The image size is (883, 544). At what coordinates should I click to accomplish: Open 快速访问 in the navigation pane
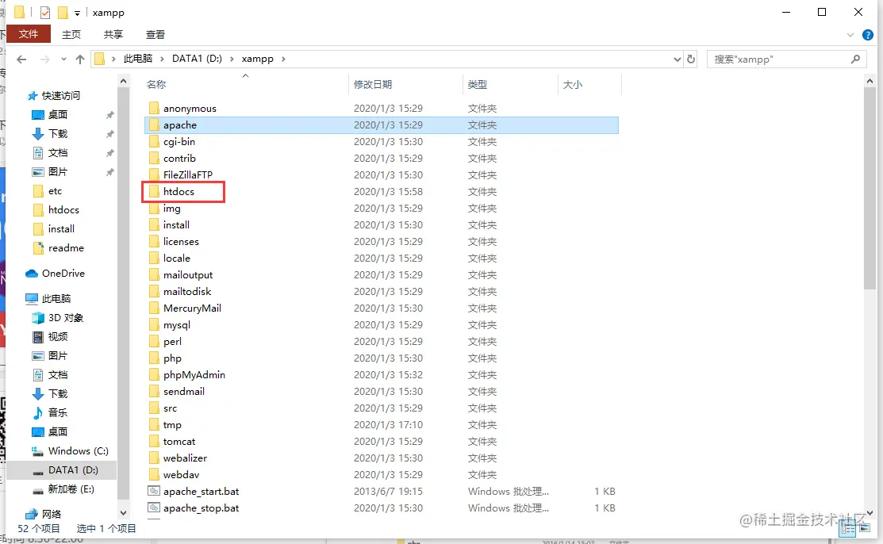tap(61, 96)
